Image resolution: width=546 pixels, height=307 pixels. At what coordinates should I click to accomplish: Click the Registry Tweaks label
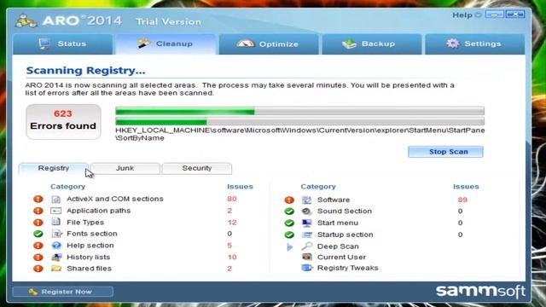click(x=347, y=268)
